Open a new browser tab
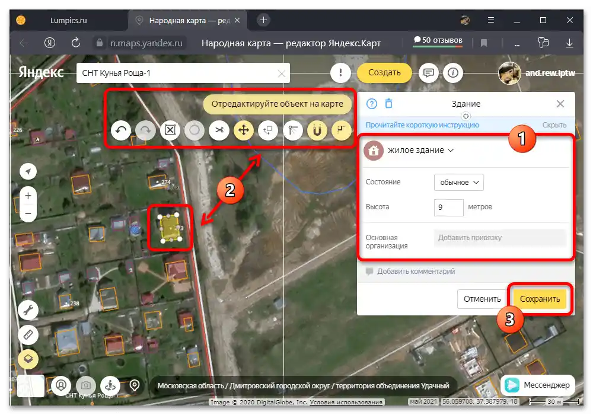The width and height of the screenshot is (593, 415). tap(264, 20)
